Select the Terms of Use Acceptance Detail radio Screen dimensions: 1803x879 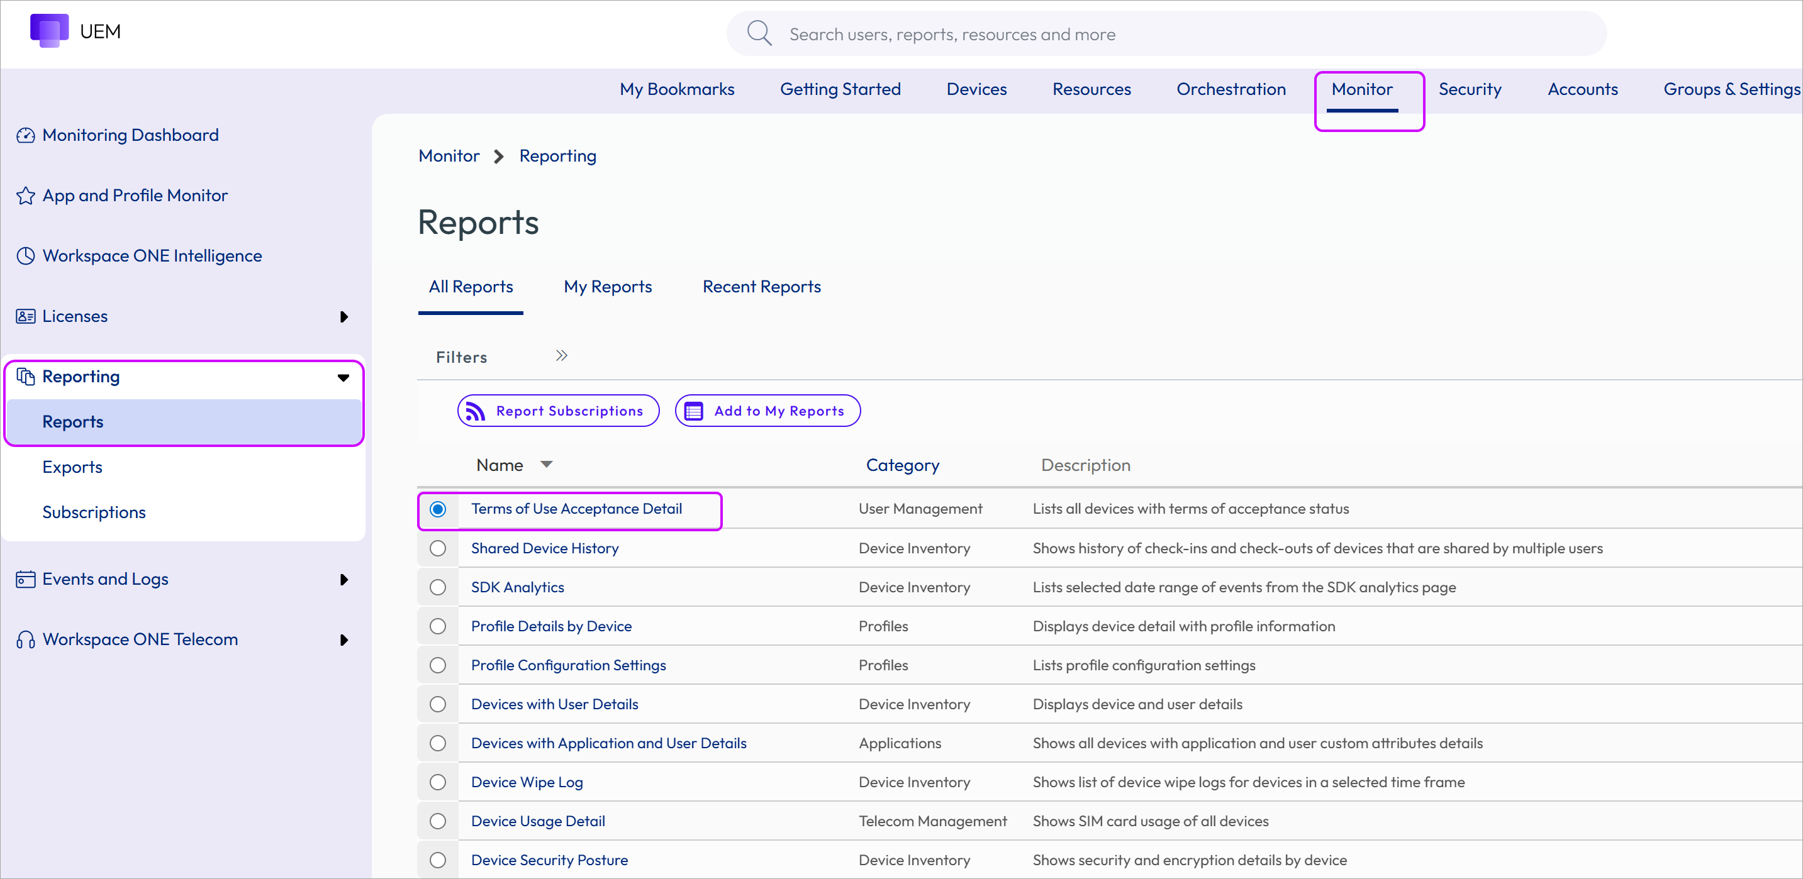pyautogui.click(x=438, y=509)
